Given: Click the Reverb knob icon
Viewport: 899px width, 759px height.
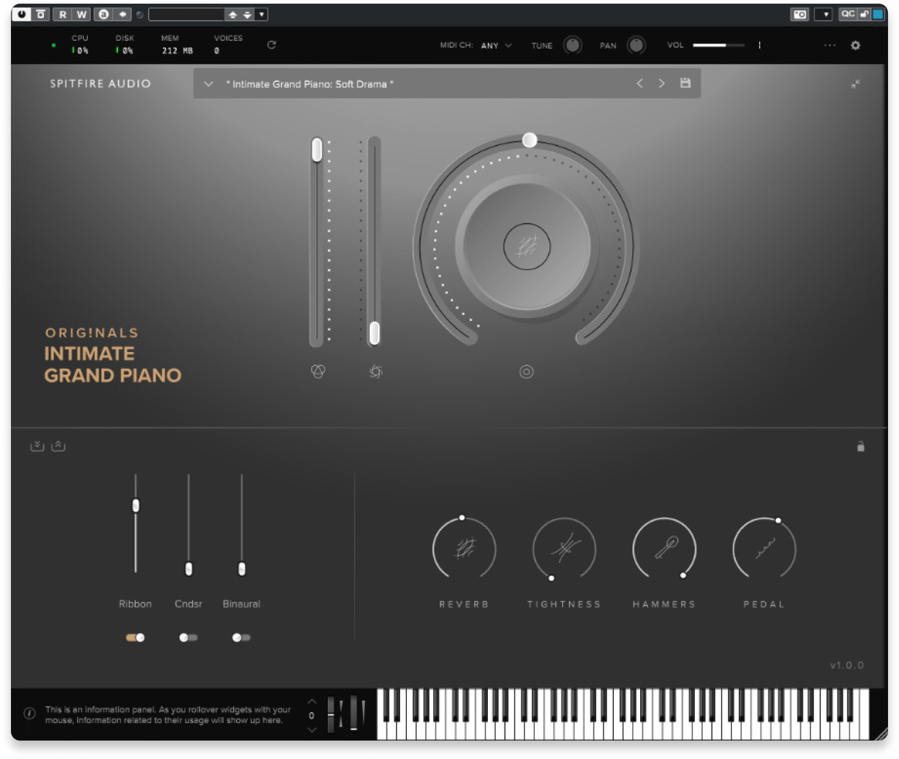Looking at the screenshot, I should (464, 549).
